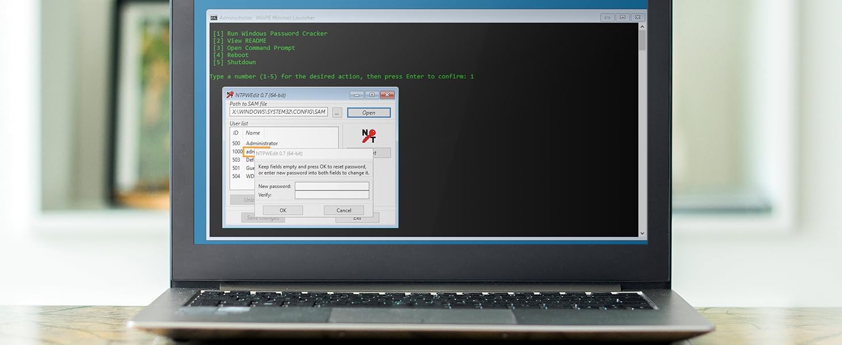842x345 pixels.
Task: Close the WinPE Minimal Launcher window
Action: [637, 17]
